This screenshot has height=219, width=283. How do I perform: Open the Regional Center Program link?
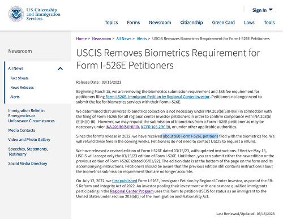[132, 191]
